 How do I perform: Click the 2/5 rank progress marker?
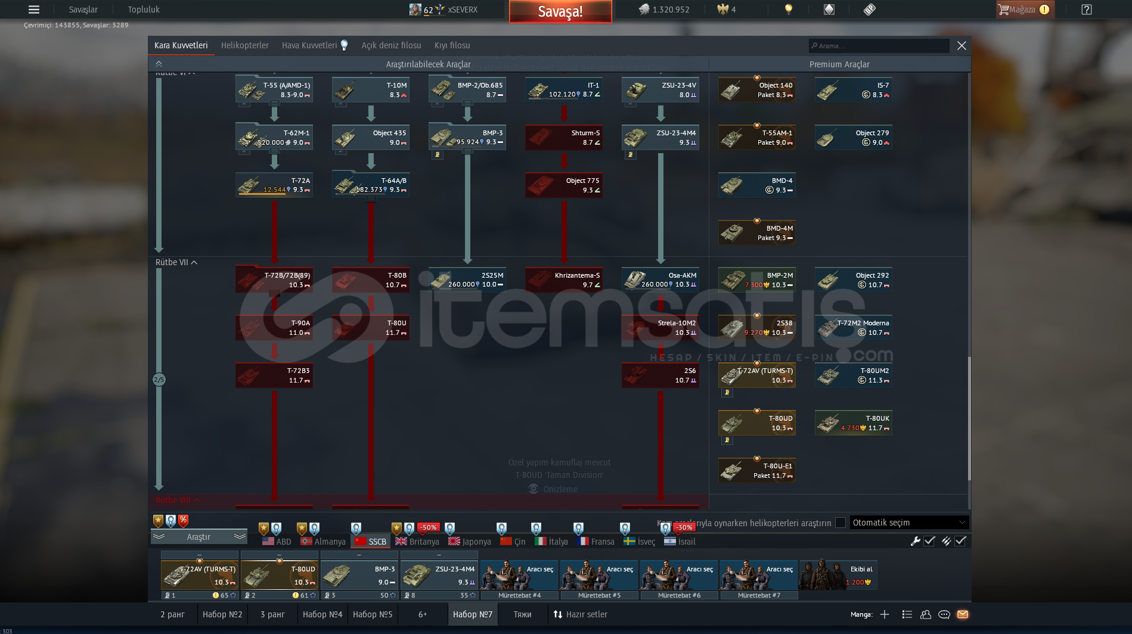159,380
